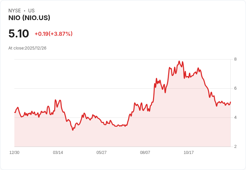246x170 pixels.
Task: Click the NYSE exchange label
Action: 15,11
